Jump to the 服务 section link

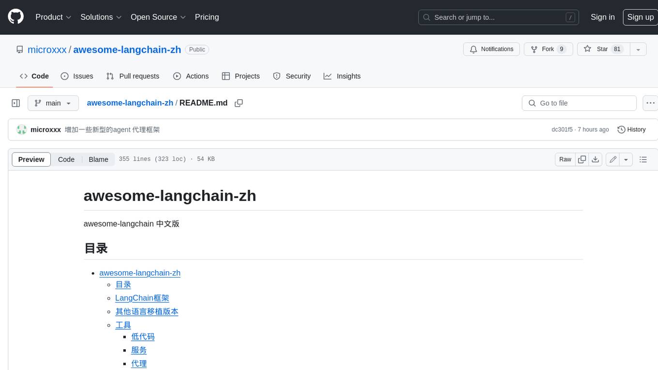(139, 350)
